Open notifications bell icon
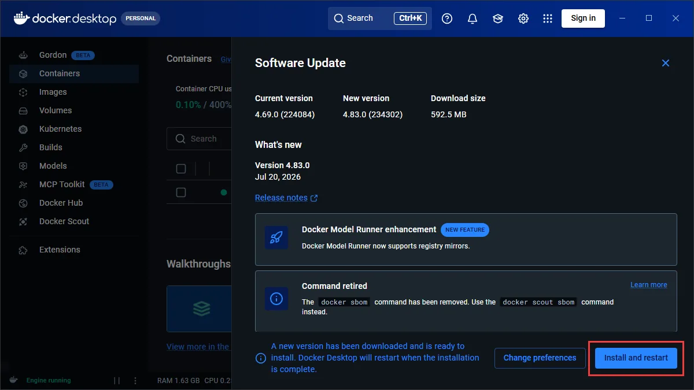This screenshot has width=694, height=390. 472,18
